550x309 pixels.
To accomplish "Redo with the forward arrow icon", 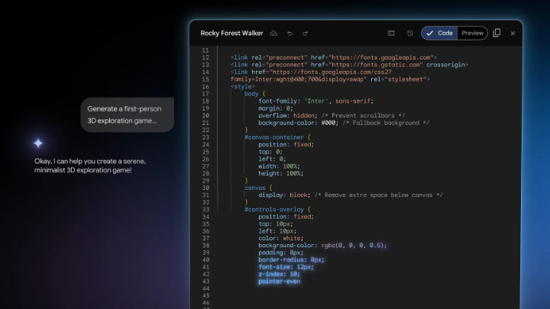I will point(305,34).
